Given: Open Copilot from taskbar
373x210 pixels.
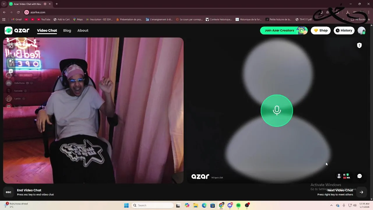Looking at the screenshot, I should pos(187,205).
